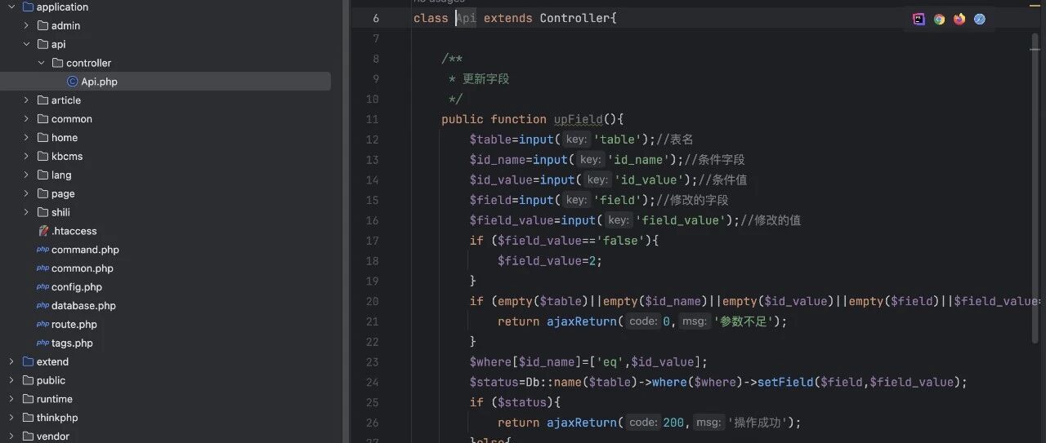Click the Controller parent class name
1046x443 pixels.
[574, 18]
